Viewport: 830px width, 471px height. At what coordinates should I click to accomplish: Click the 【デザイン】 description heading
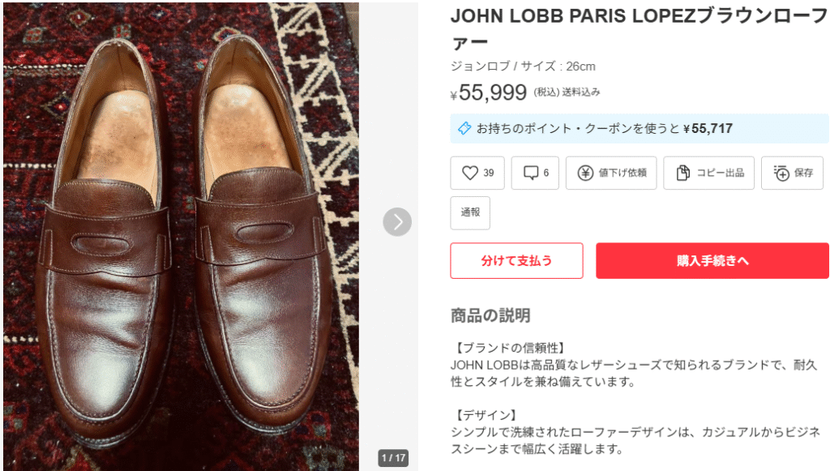(487, 415)
